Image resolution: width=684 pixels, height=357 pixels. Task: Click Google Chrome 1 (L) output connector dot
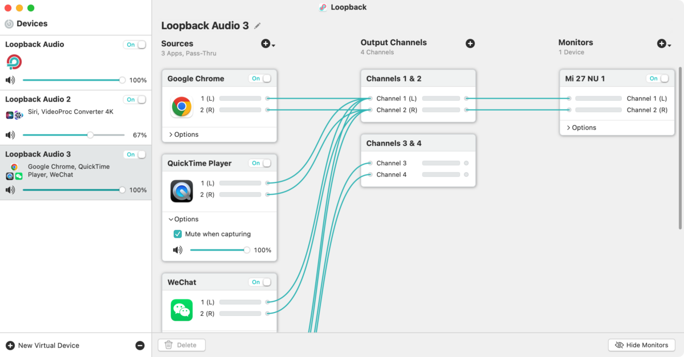coord(268,99)
